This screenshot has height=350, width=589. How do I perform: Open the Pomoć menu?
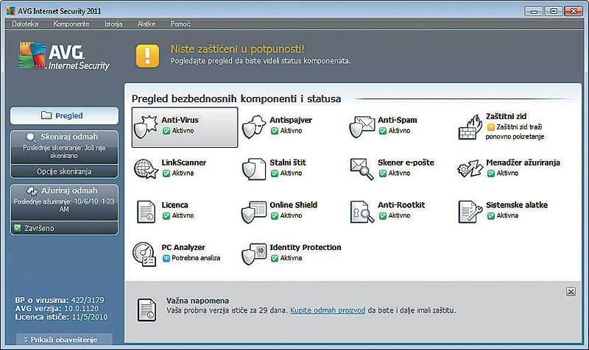click(180, 24)
